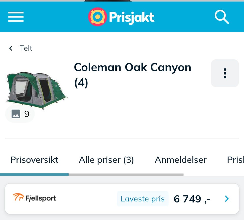Open the Alle priser (3) tab
244x220 pixels.
click(106, 160)
